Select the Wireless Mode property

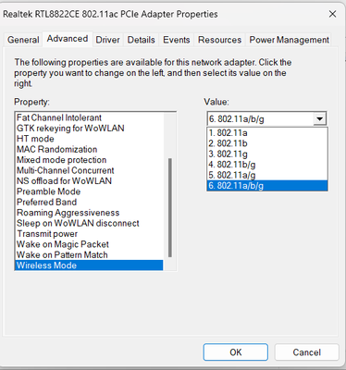89,265
